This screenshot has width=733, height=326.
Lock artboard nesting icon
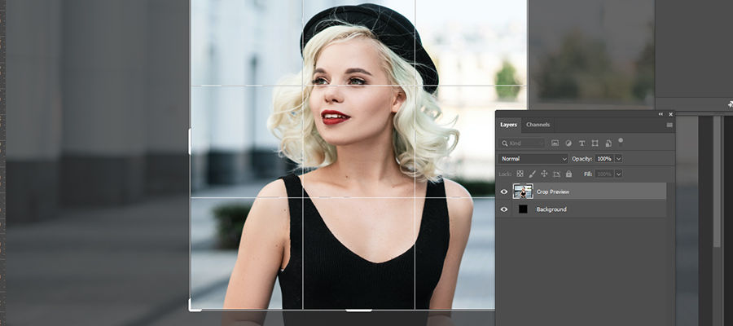[556, 174]
